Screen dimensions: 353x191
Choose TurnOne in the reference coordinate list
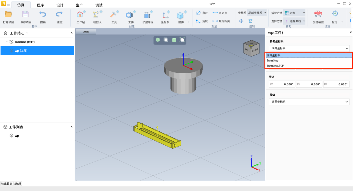click(x=272, y=61)
